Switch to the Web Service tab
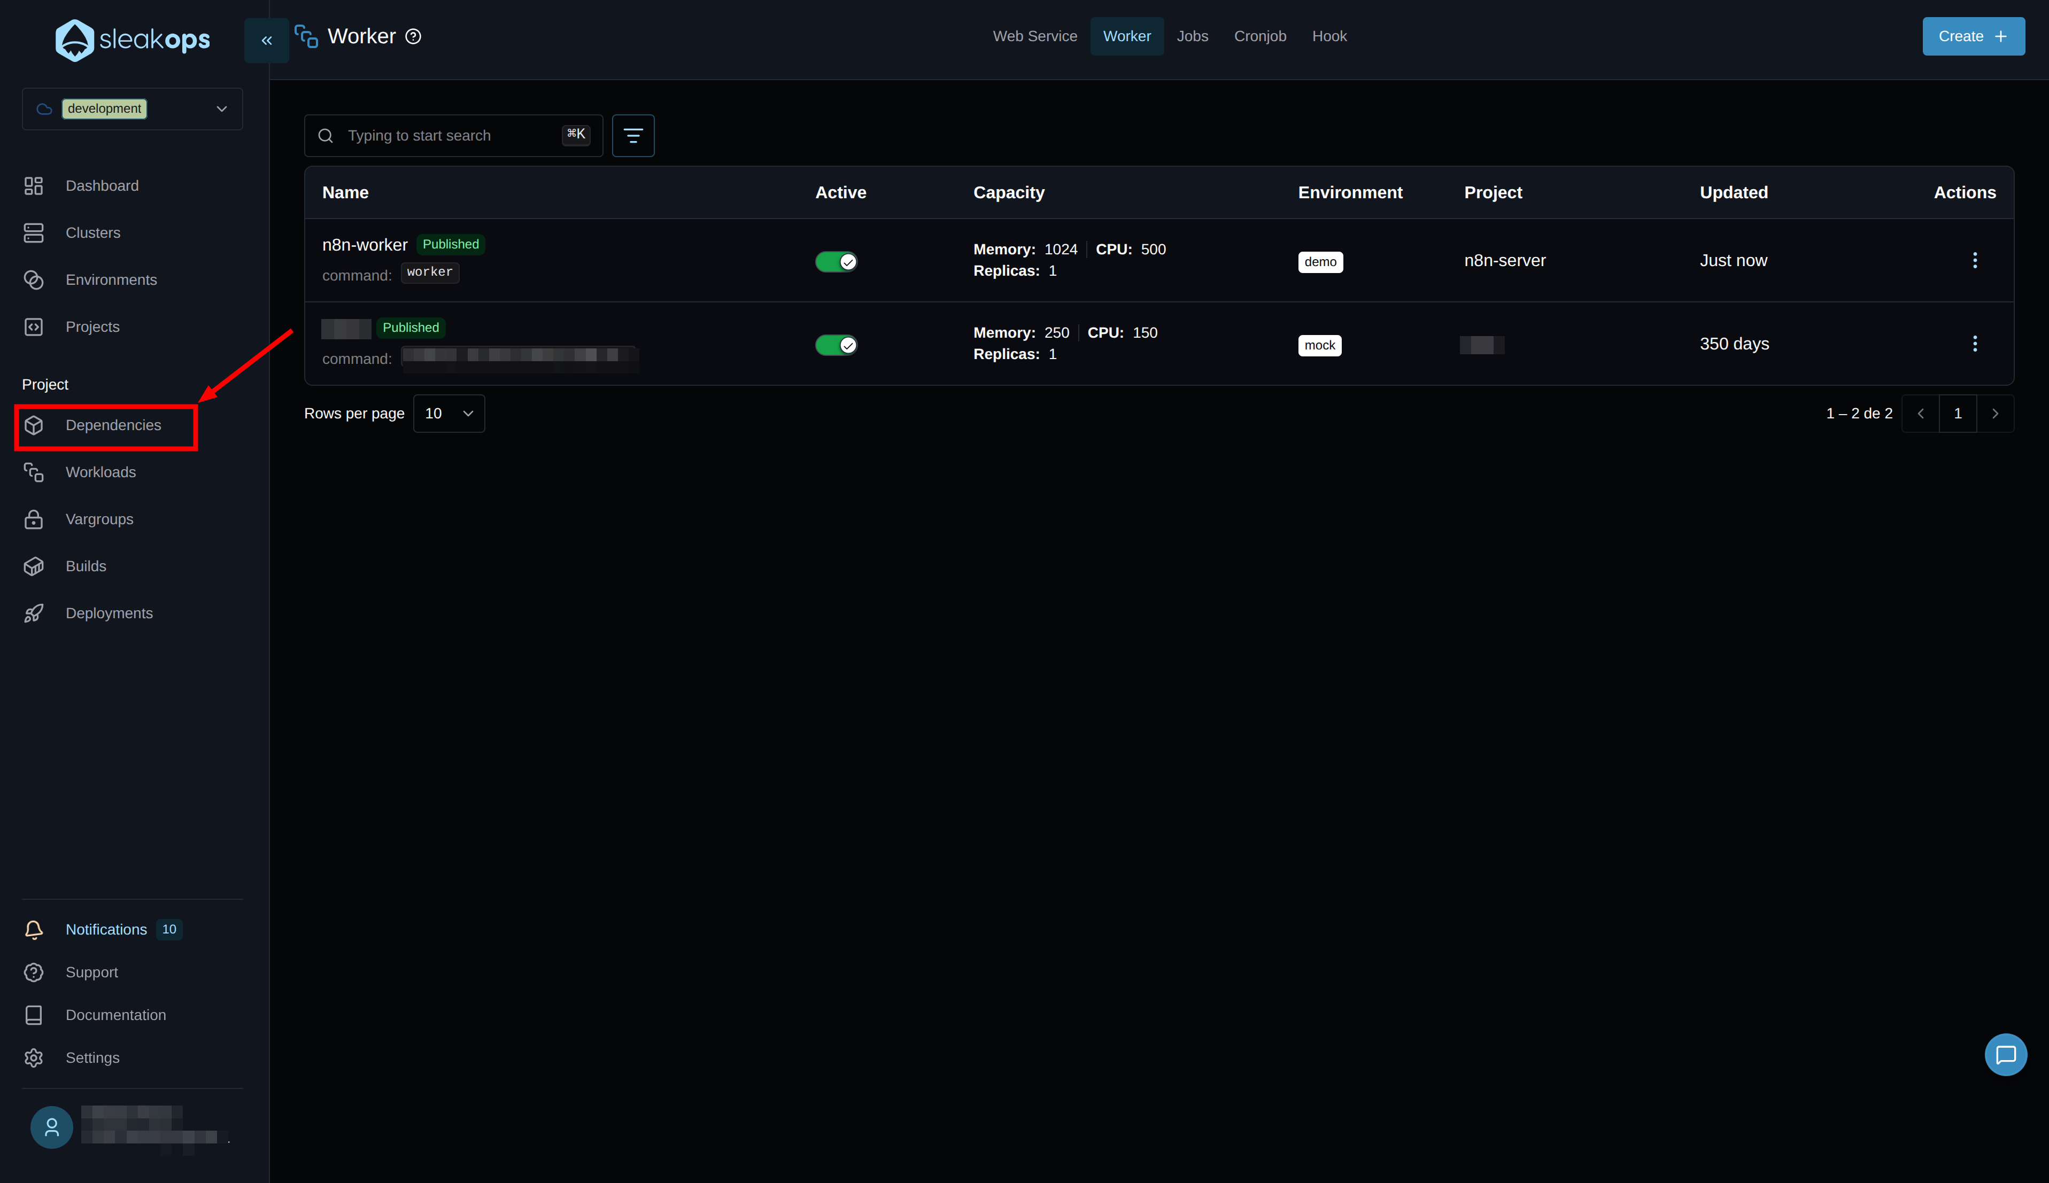 click(x=1034, y=36)
